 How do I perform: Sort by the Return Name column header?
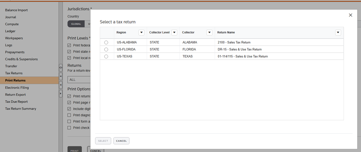[x=226, y=32]
